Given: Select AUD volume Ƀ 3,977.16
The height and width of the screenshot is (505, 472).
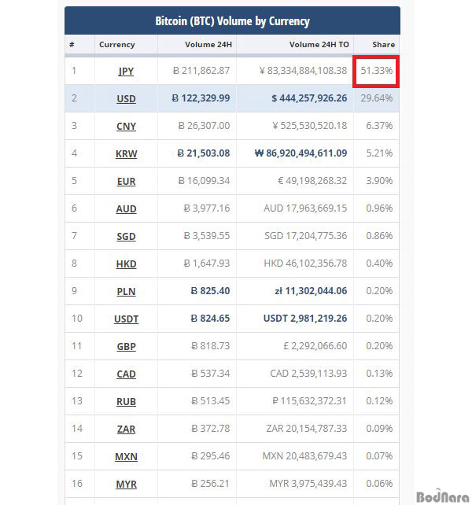Looking at the screenshot, I should (x=207, y=208).
